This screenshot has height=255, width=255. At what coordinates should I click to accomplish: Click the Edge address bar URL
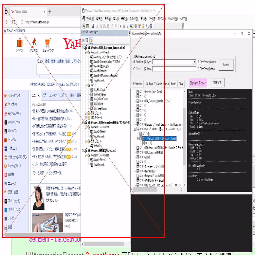click(x=37, y=22)
